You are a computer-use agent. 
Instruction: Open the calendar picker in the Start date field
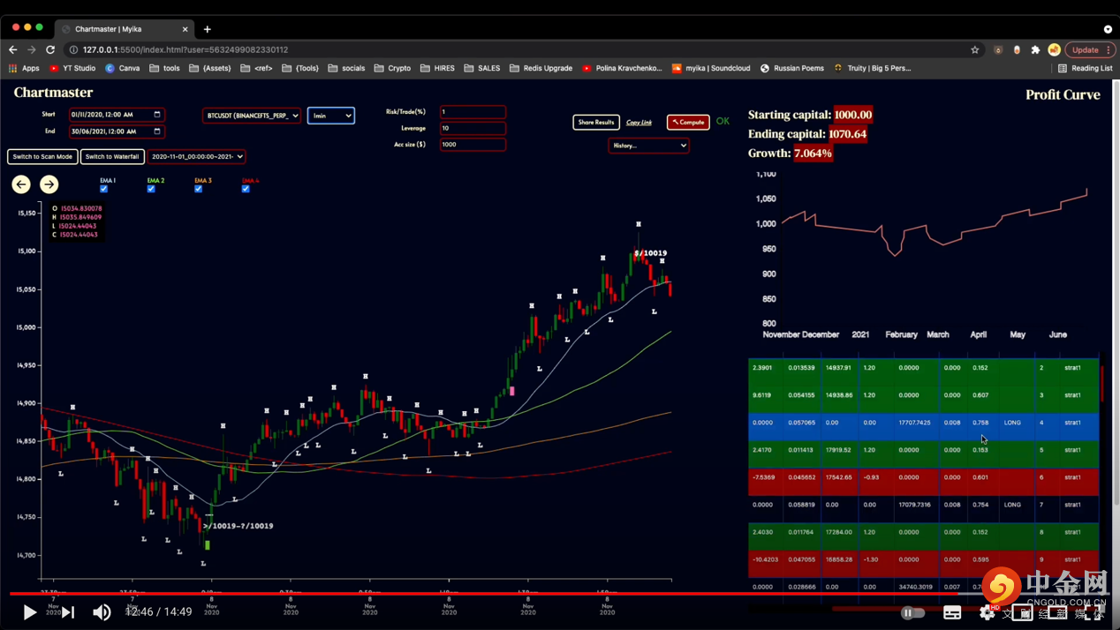click(x=157, y=115)
